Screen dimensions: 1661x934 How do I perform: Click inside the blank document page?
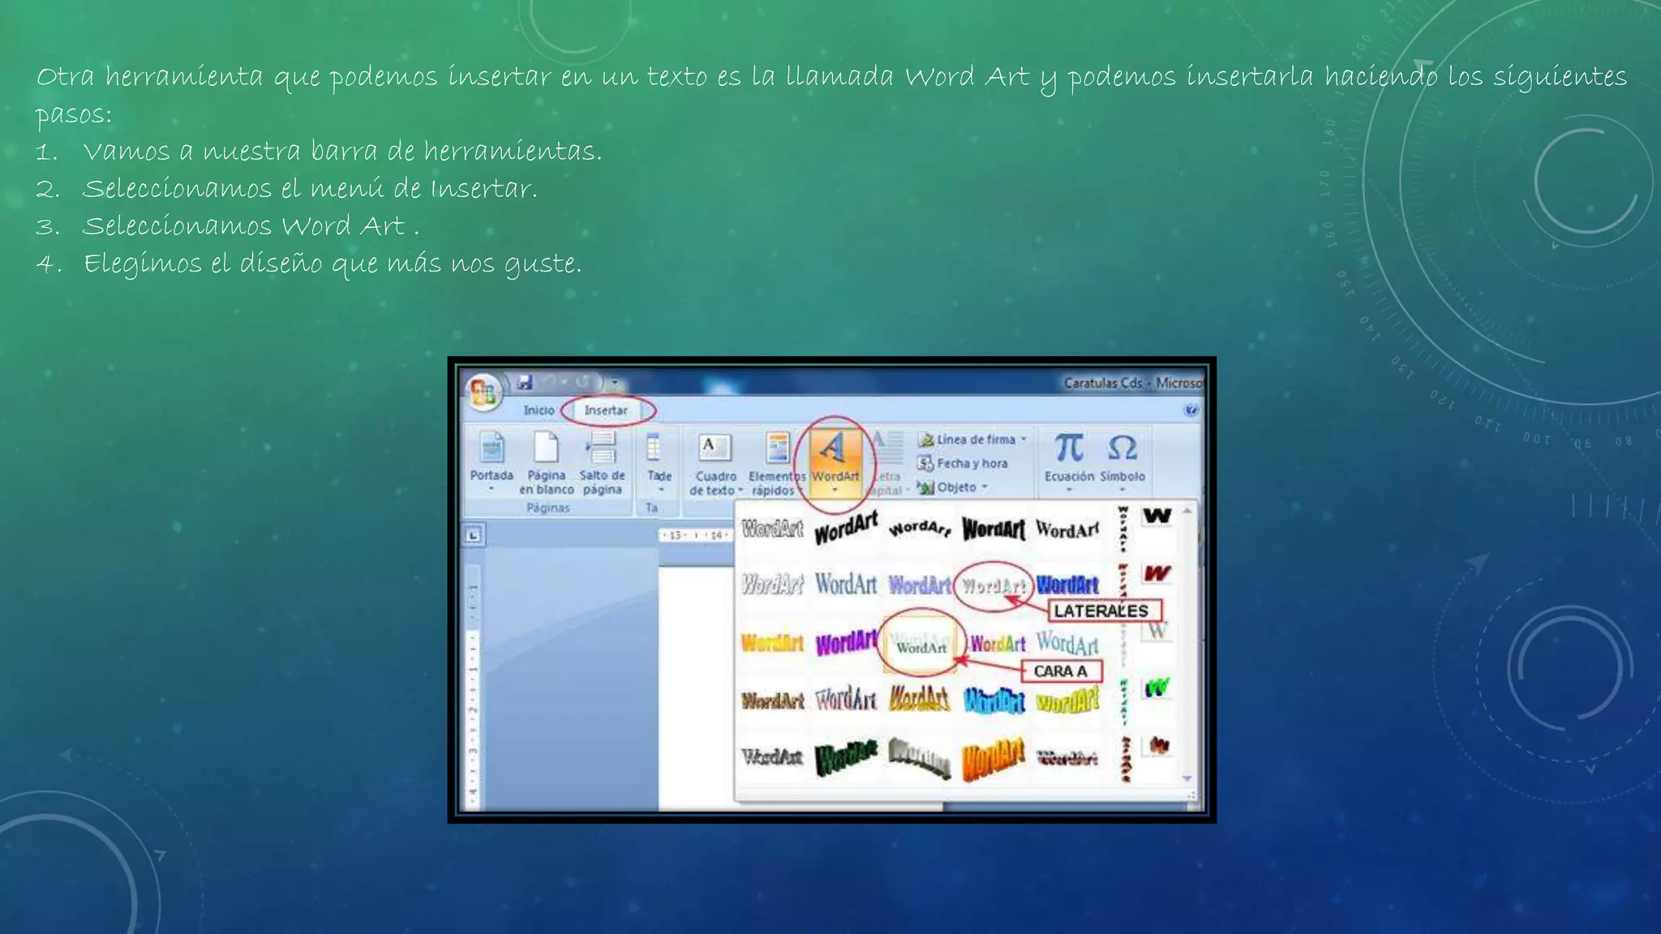point(696,689)
